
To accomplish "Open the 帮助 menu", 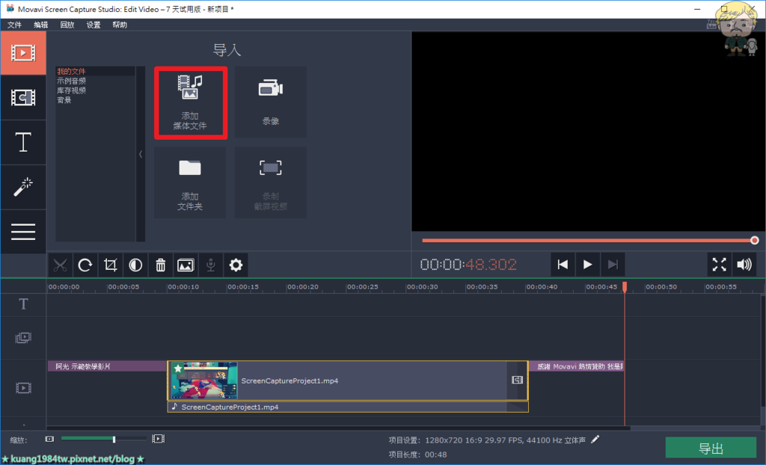I will click(x=120, y=25).
